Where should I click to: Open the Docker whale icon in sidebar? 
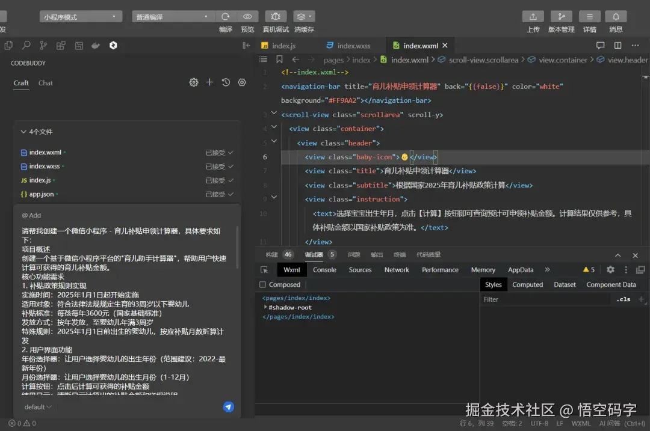point(96,46)
